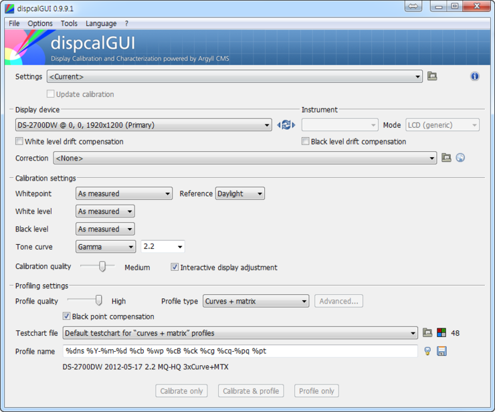Open the File menu
The height and width of the screenshot is (412, 495).
coord(14,23)
